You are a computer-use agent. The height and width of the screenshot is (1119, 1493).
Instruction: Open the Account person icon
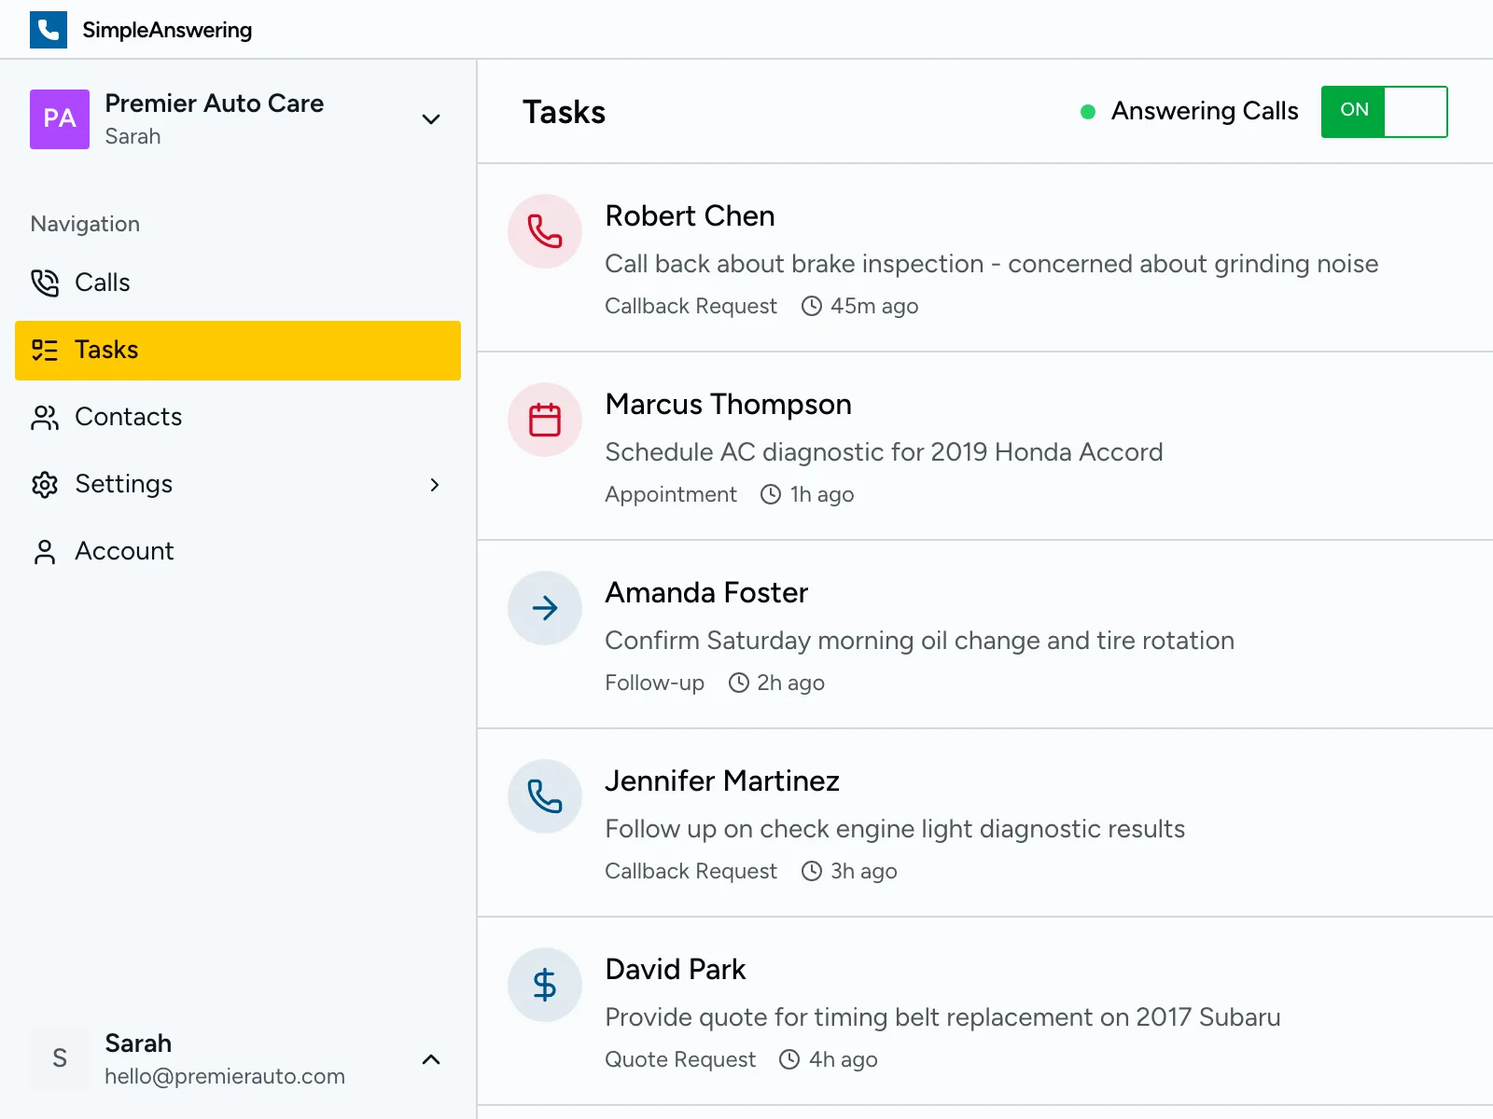click(45, 551)
